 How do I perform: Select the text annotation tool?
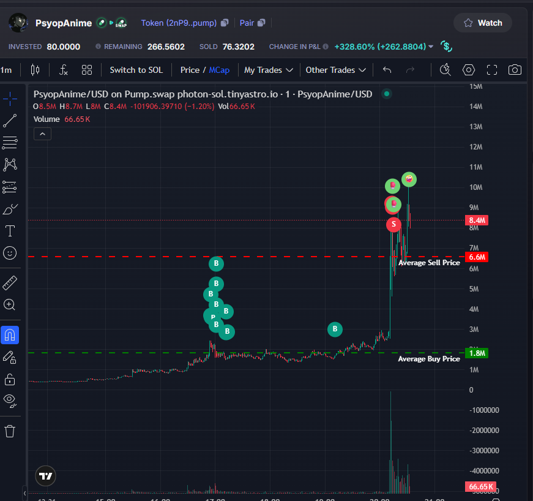[10, 231]
